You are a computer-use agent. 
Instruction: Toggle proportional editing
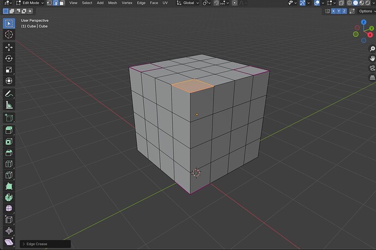[235, 3]
